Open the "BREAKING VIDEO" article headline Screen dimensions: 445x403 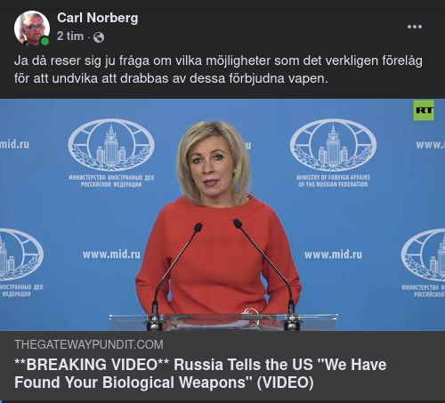click(200, 374)
